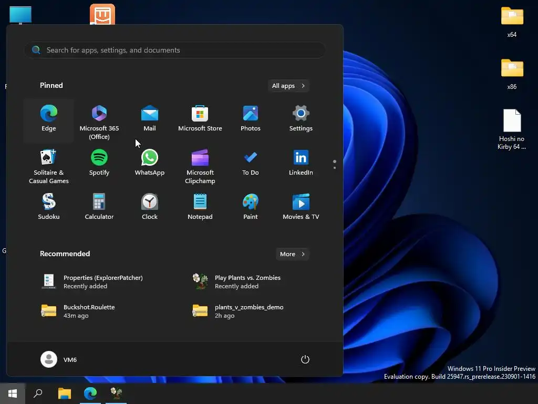Open the Edge pinned app
Image resolution: width=538 pixels, height=404 pixels.
coord(49,120)
